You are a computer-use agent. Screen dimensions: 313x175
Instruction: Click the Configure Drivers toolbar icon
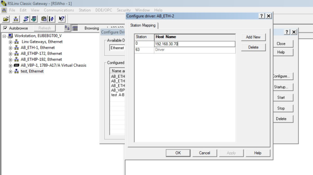click(x=26, y=19)
